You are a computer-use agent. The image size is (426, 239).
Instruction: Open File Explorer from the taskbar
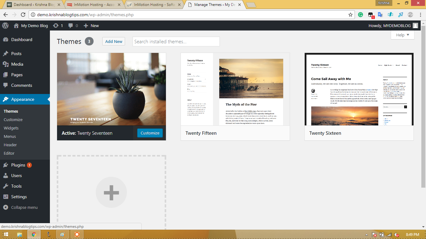(x=19, y=234)
